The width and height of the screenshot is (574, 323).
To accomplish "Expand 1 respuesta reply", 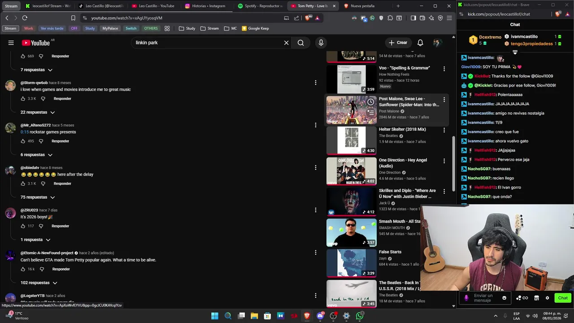I will coord(35,240).
